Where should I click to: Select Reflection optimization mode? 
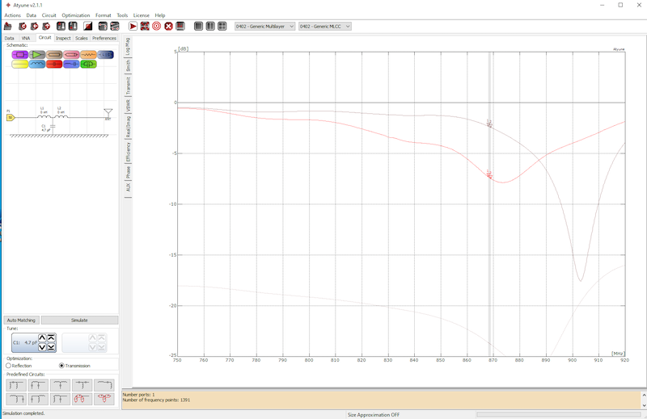click(x=9, y=366)
